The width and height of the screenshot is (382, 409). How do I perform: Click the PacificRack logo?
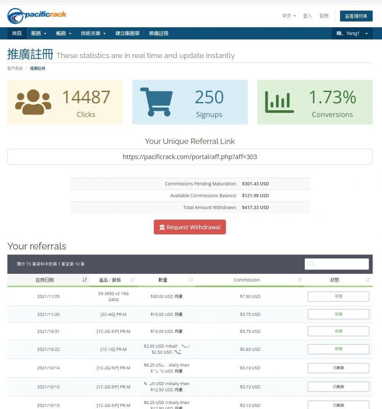click(x=37, y=16)
